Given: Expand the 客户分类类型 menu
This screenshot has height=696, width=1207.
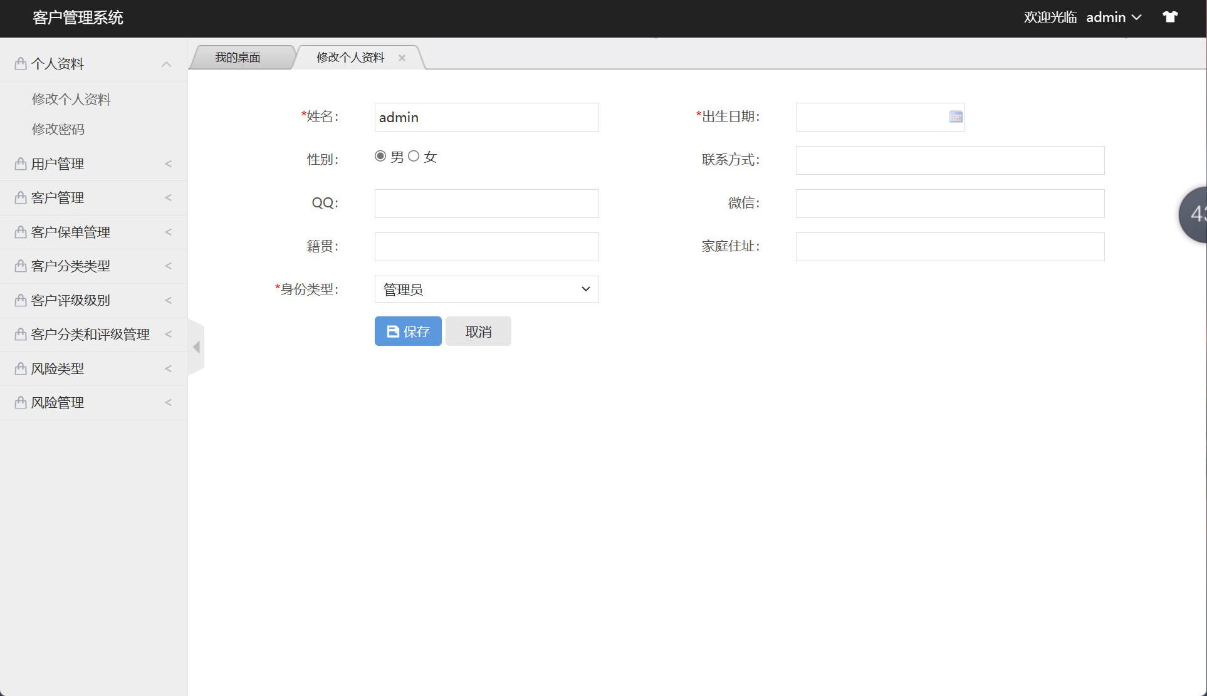Looking at the screenshot, I should coord(71,266).
